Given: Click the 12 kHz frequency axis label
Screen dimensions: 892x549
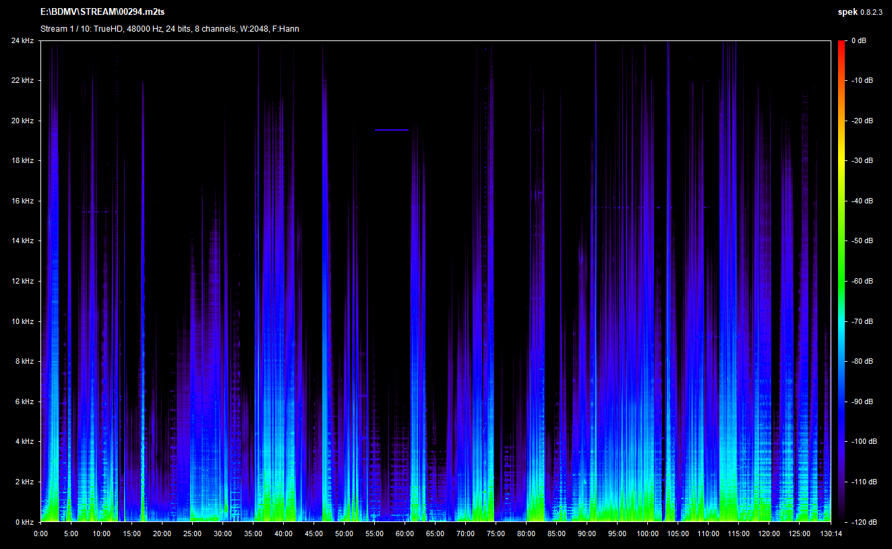Looking at the screenshot, I should 22,282.
